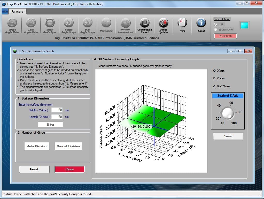Expand the application menu dropdown arrow
Viewport: 264px width, 199px height.
[5, 11]
